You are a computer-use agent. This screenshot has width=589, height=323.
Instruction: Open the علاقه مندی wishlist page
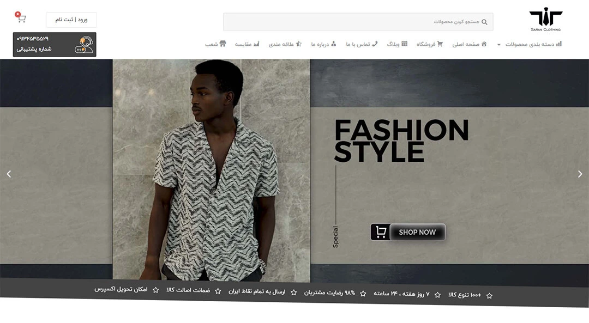285,44
